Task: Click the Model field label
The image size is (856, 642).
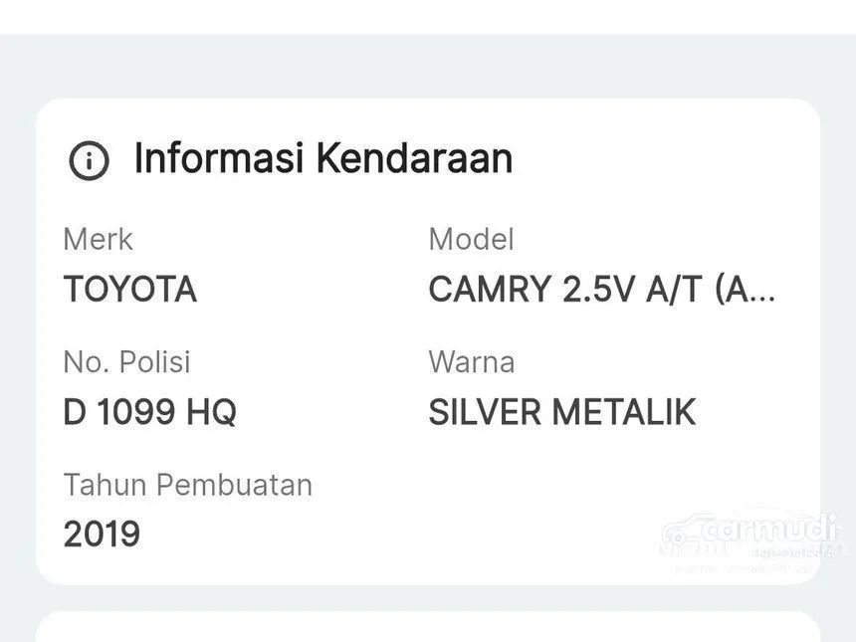Action: [x=471, y=239]
